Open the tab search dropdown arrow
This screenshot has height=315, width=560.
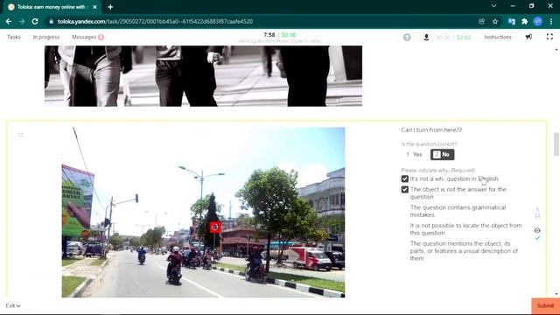[493, 6]
